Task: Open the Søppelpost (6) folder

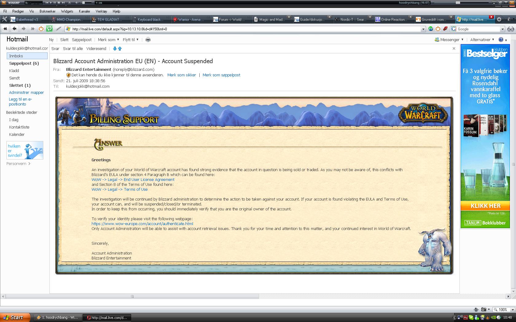Action: click(24, 63)
